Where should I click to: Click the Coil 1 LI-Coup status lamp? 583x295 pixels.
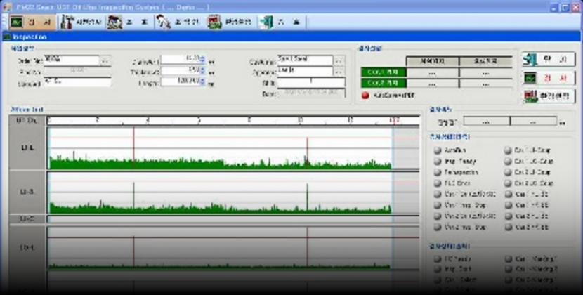(x=508, y=150)
